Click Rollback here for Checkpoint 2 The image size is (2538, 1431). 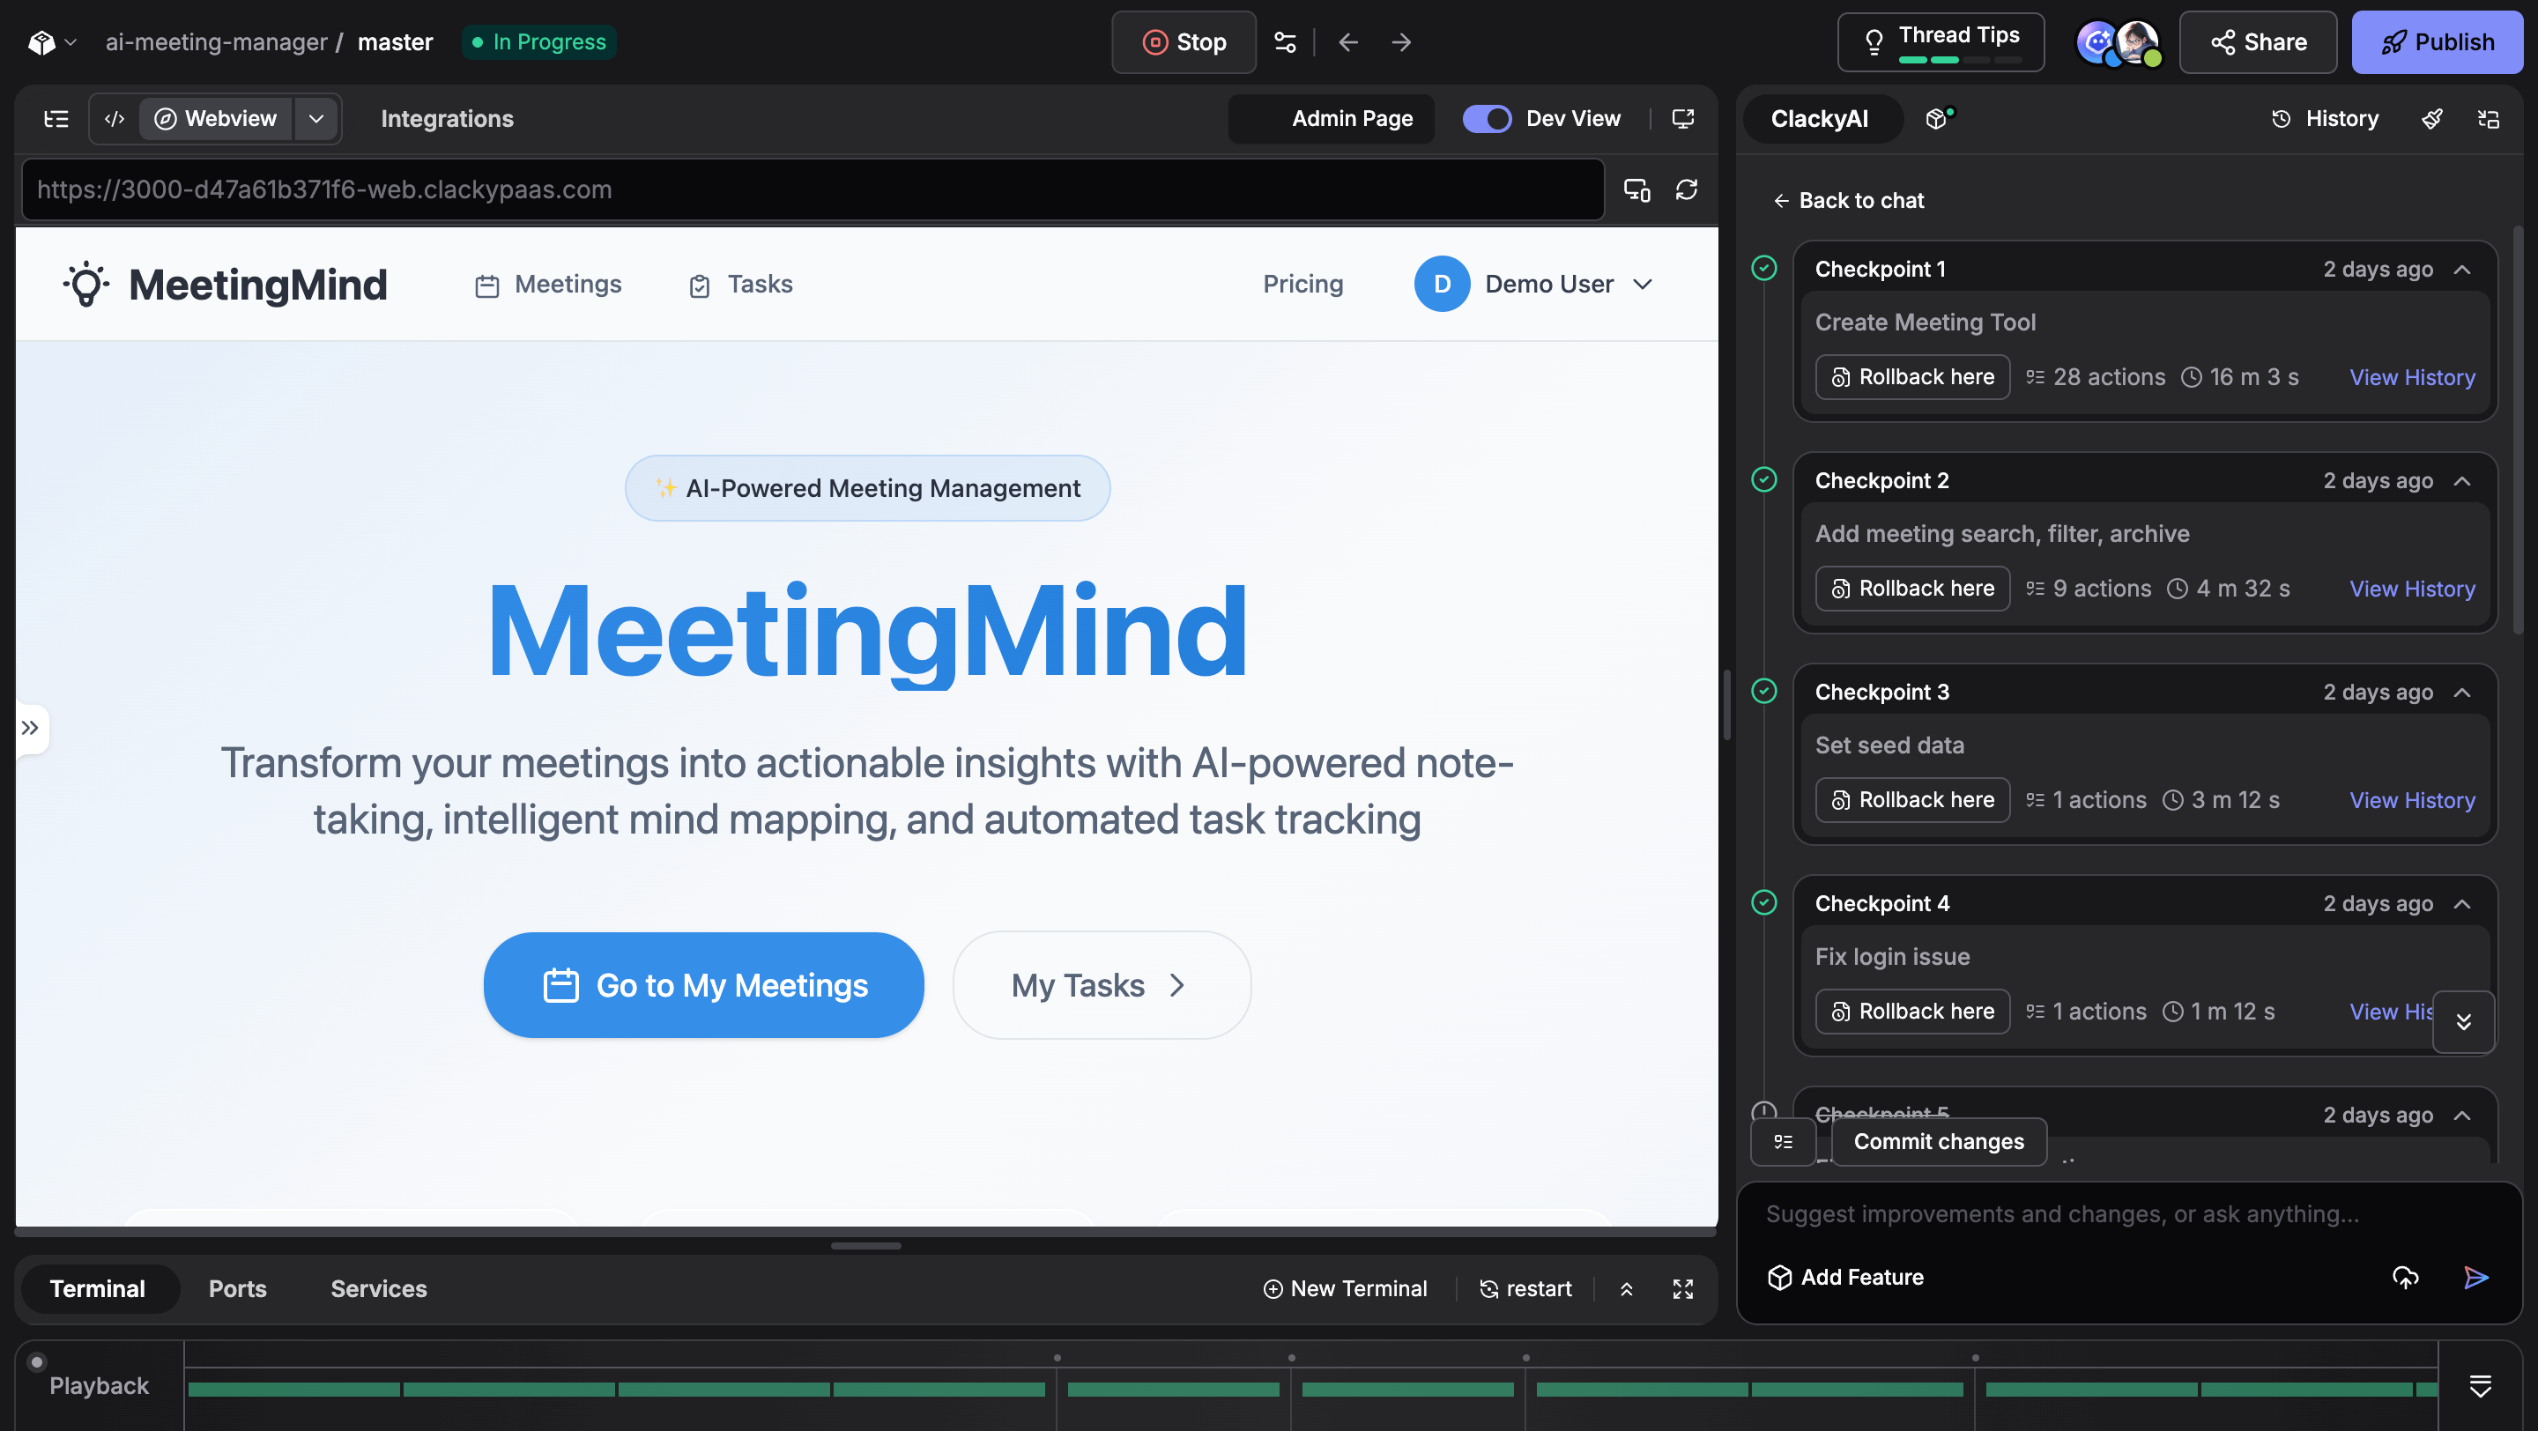pyautogui.click(x=1912, y=588)
